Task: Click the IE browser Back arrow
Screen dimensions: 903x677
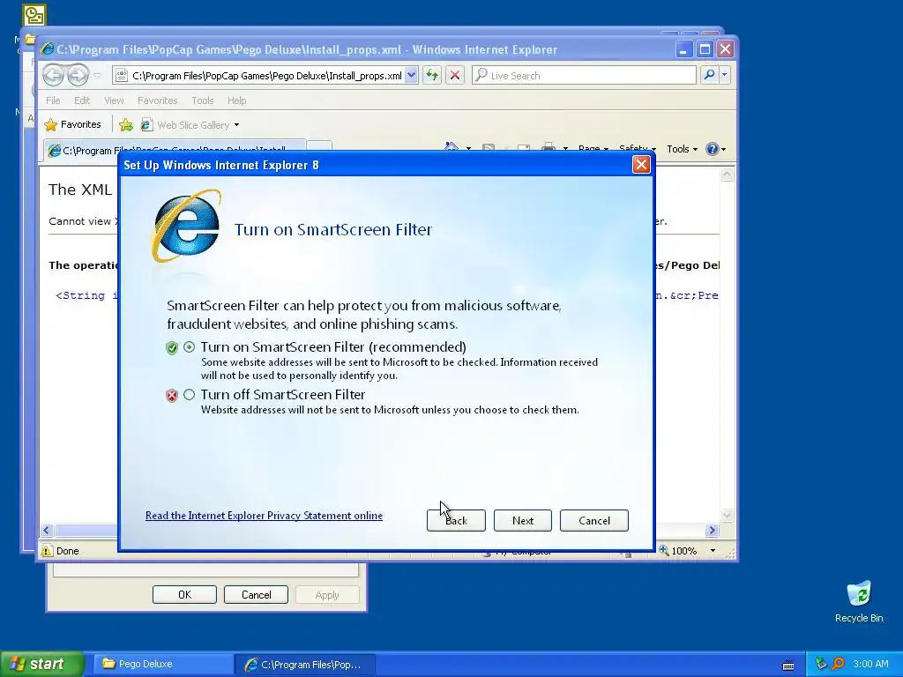Action: pyautogui.click(x=53, y=76)
